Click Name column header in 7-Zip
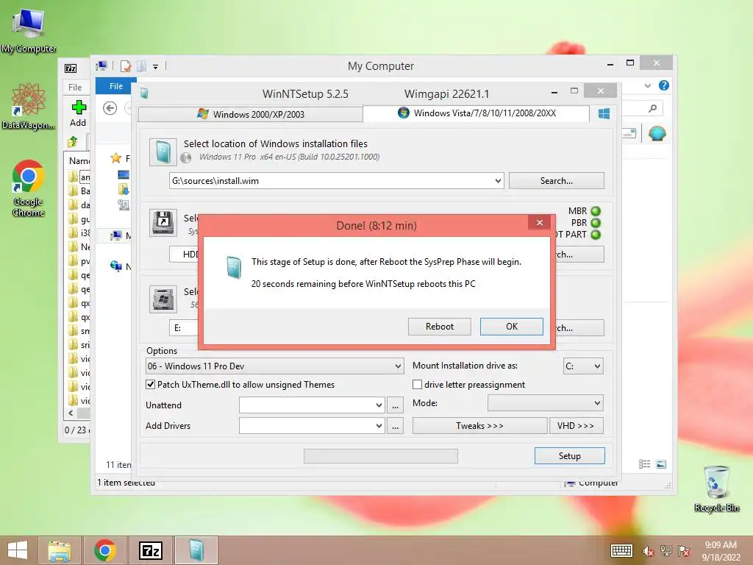753x565 pixels. pyautogui.click(x=79, y=160)
